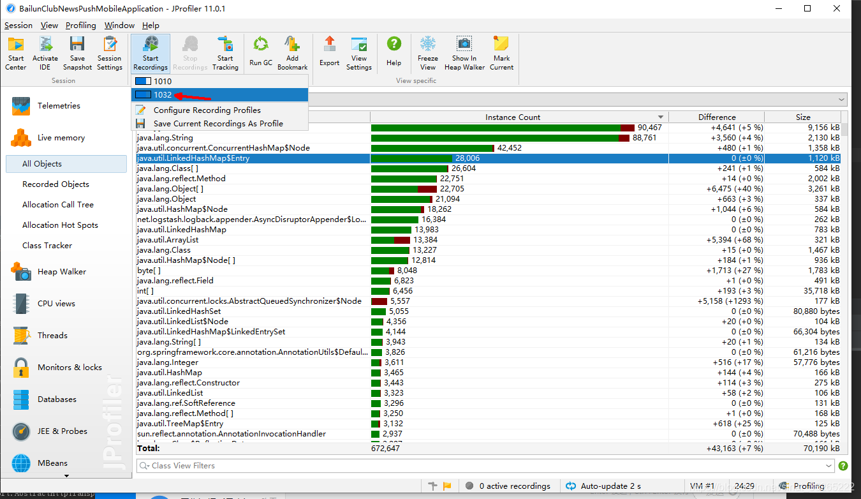Select recording profile 1032
The image size is (861, 499).
pos(219,94)
